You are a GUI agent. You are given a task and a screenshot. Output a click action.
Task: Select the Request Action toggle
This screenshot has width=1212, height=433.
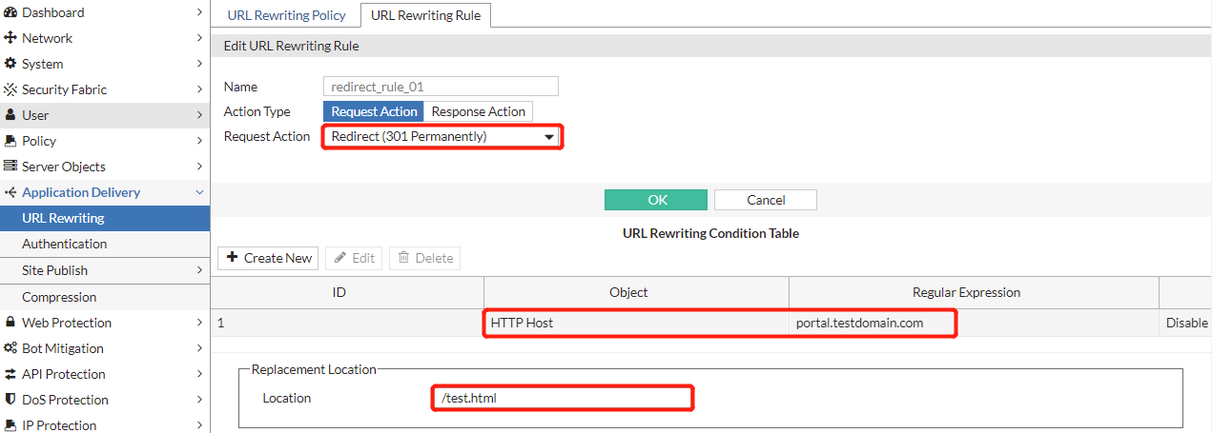pos(374,111)
